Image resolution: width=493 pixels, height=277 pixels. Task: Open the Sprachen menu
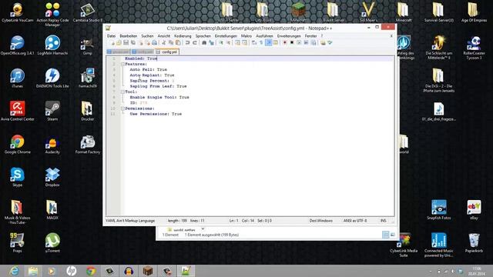(x=203, y=36)
